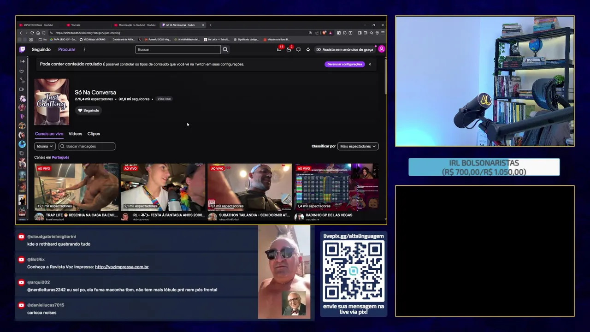Open the whispers chat bubble icon
This screenshot has width=590, height=332.
point(298,49)
